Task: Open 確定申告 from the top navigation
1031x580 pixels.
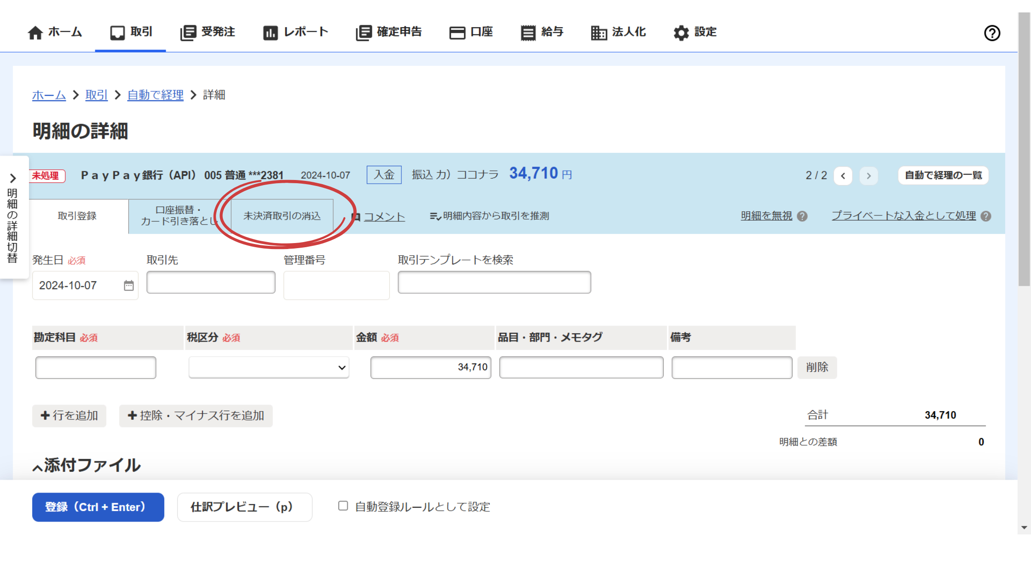Action: pyautogui.click(x=364, y=32)
